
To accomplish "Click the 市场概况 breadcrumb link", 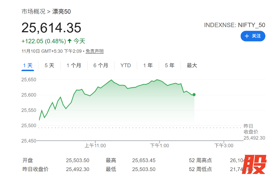I will tap(33, 12).
